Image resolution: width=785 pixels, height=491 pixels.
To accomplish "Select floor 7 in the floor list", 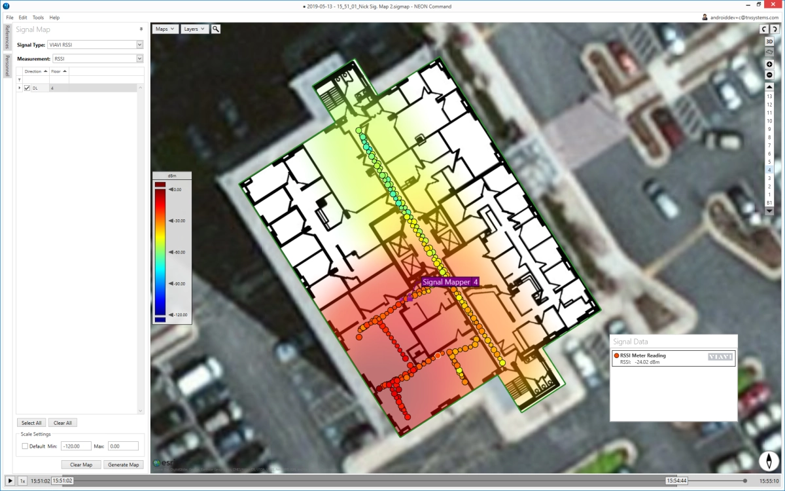I will tap(769, 145).
